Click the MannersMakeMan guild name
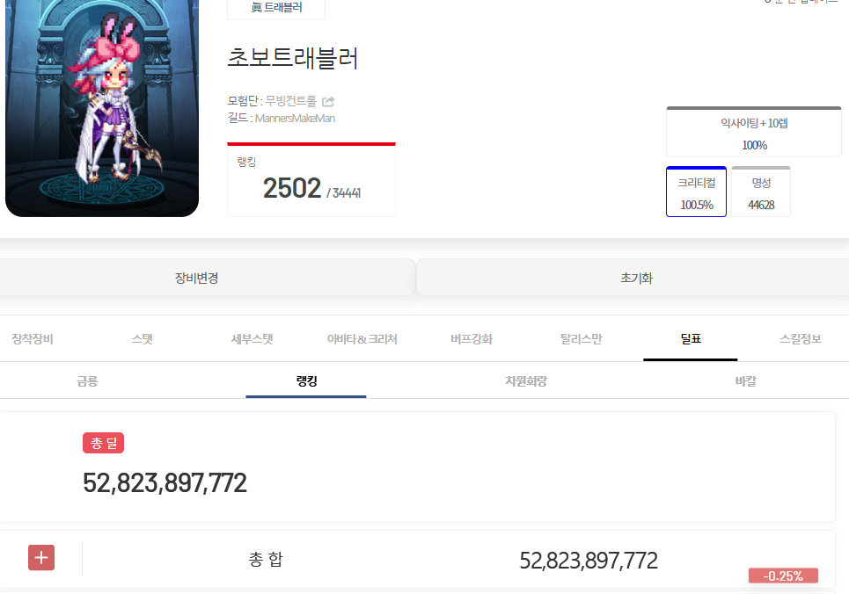This screenshot has width=849, height=594. pos(295,118)
